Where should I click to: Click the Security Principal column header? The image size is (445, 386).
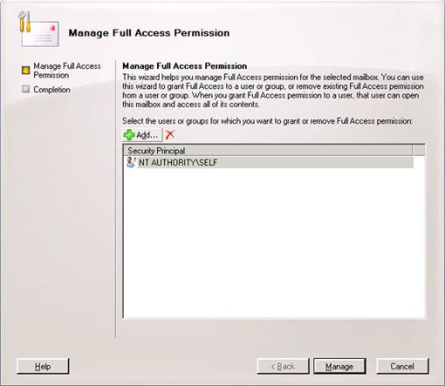268,151
